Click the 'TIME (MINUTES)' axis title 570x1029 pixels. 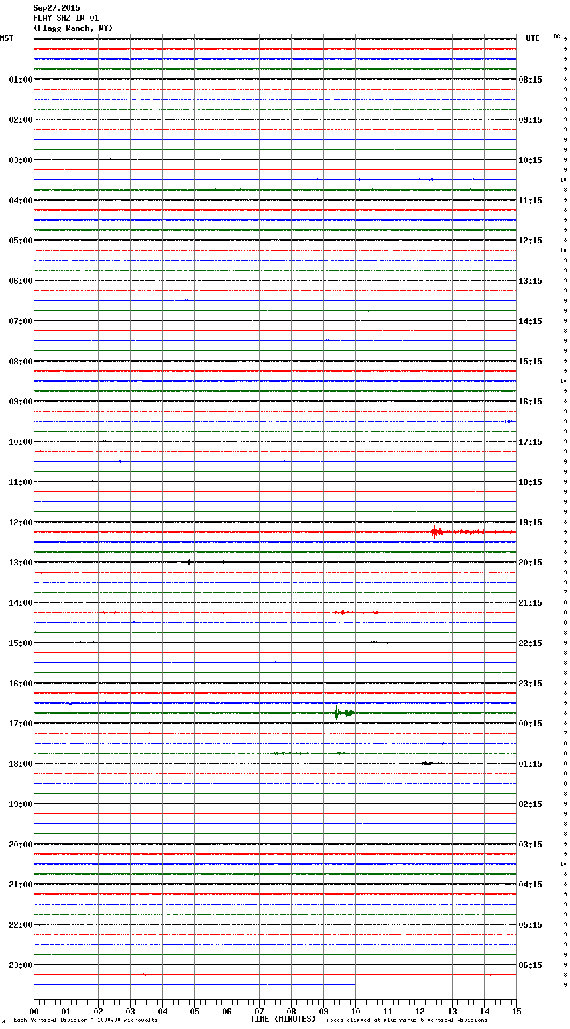click(283, 1019)
